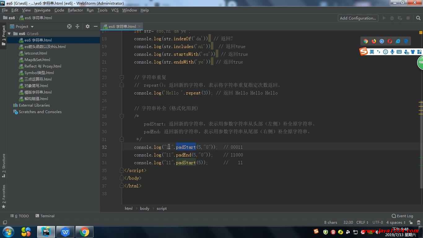Open the Sogou emoji smiley panel
Viewport: 423px width, 238px height.
click(386, 52)
